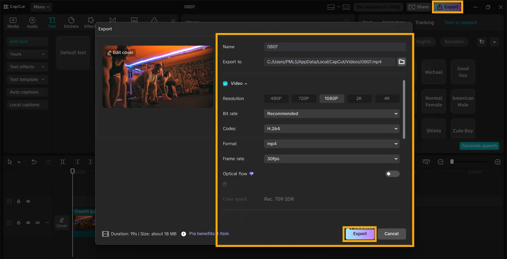Click the export settings scrollbar

pyautogui.click(x=404, y=109)
